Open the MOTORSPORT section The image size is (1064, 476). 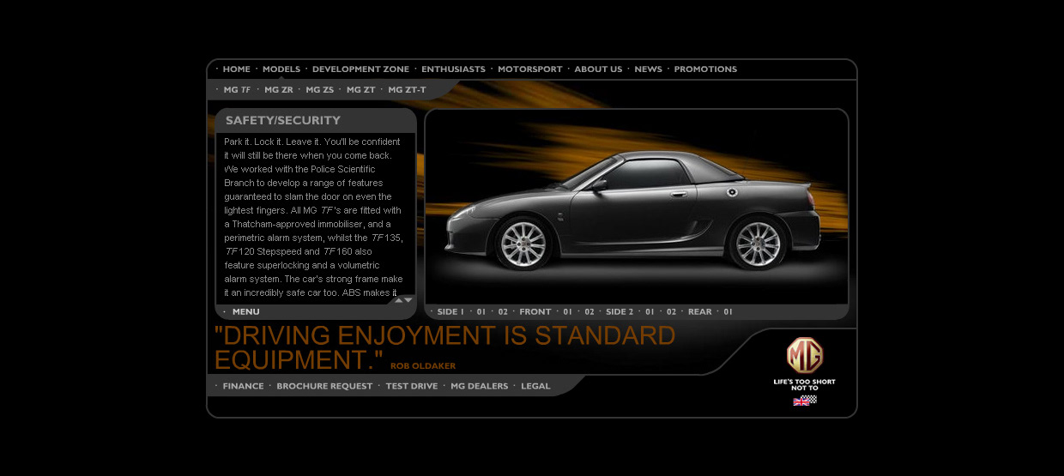tap(530, 69)
